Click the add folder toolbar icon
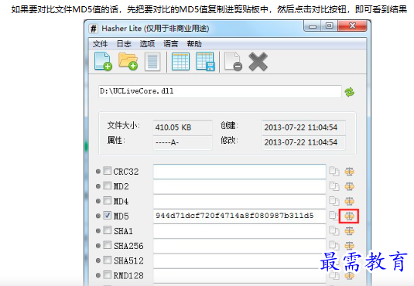414x286 pixels. [128, 61]
